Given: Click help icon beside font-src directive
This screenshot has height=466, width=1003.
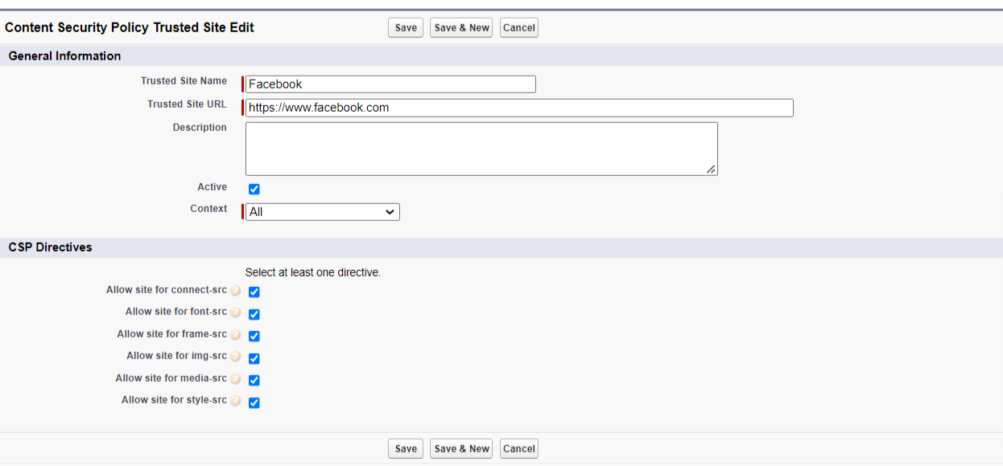Looking at the screenshot, I should [235, 313].
